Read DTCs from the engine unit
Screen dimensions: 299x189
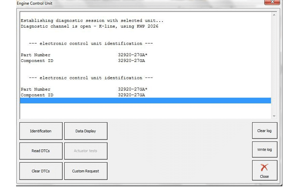point(41,151)
